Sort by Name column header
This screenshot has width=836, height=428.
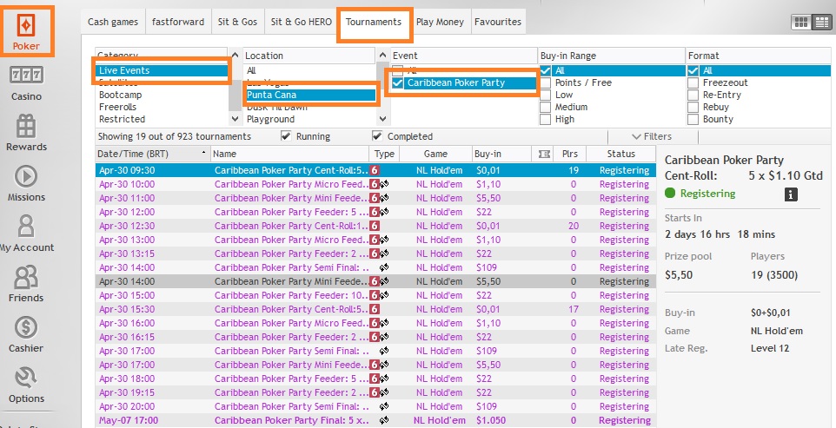[x=290, y=154]
